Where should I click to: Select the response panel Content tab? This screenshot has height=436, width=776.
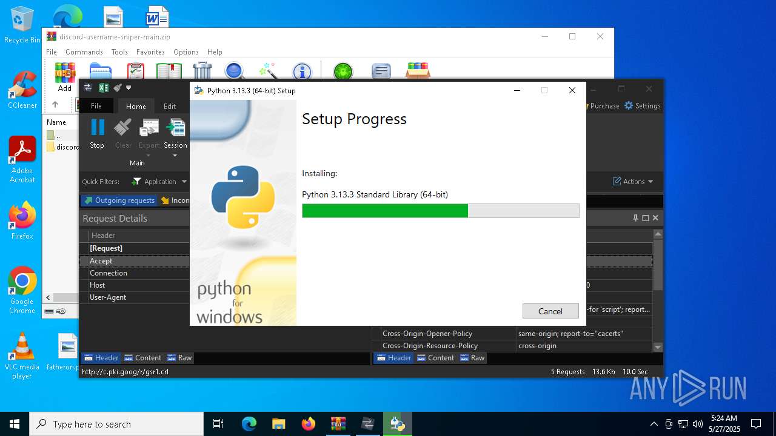tap(436, 358)
